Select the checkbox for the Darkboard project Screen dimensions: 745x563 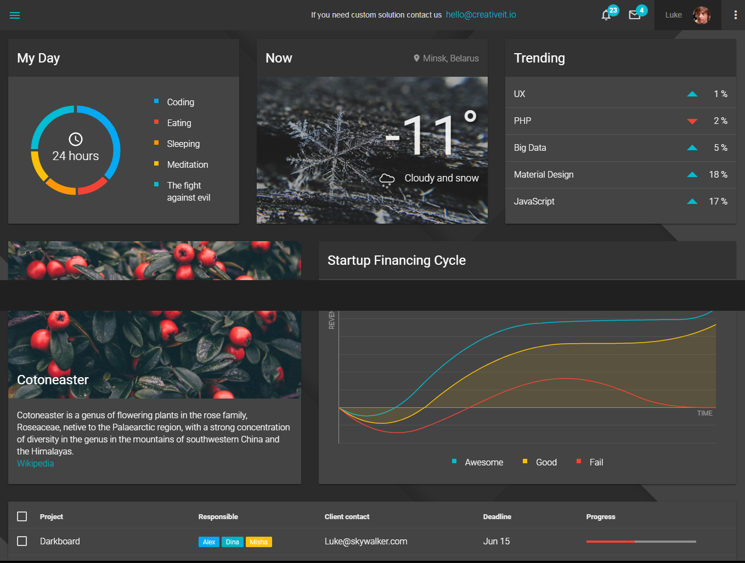pos(22,541)
